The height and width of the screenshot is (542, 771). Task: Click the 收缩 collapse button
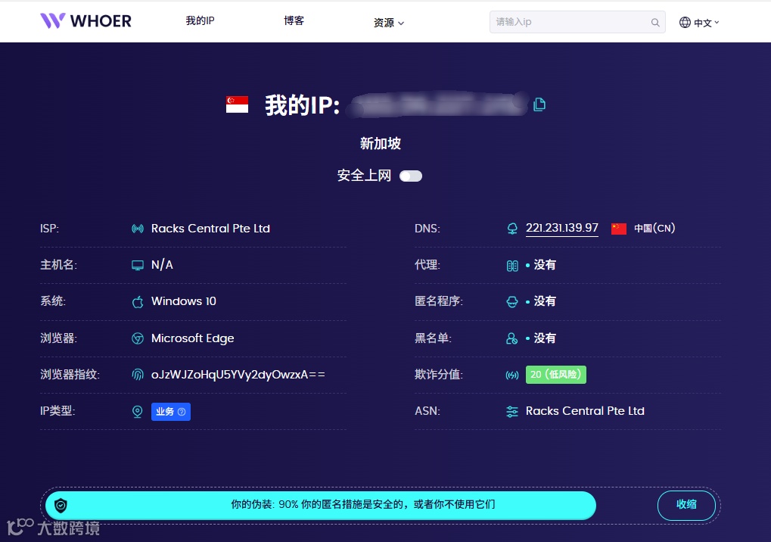(x=686, y=505)
